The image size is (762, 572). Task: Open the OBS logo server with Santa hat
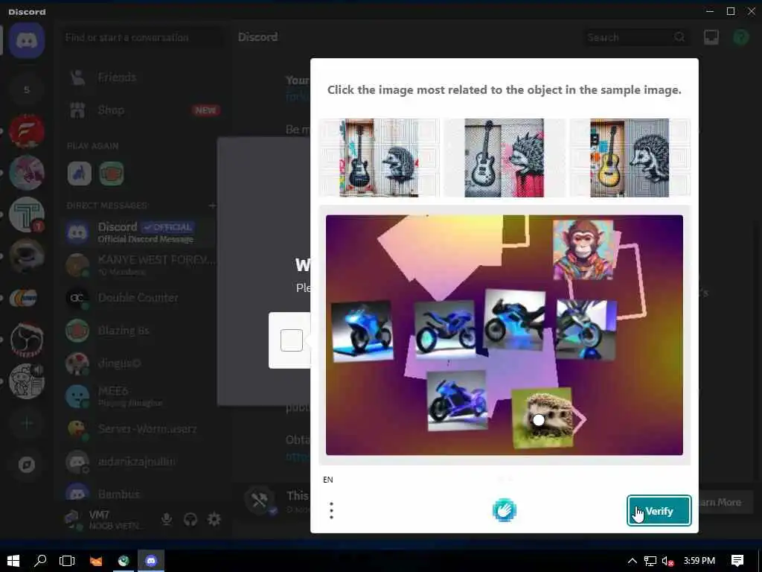[27, 340]
